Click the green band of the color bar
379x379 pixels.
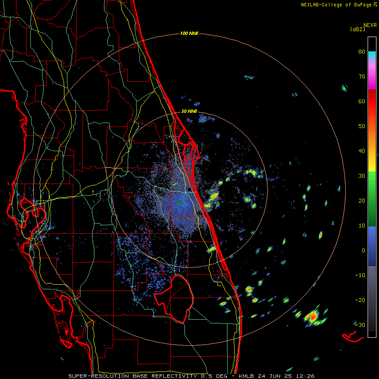pos(372,199)
